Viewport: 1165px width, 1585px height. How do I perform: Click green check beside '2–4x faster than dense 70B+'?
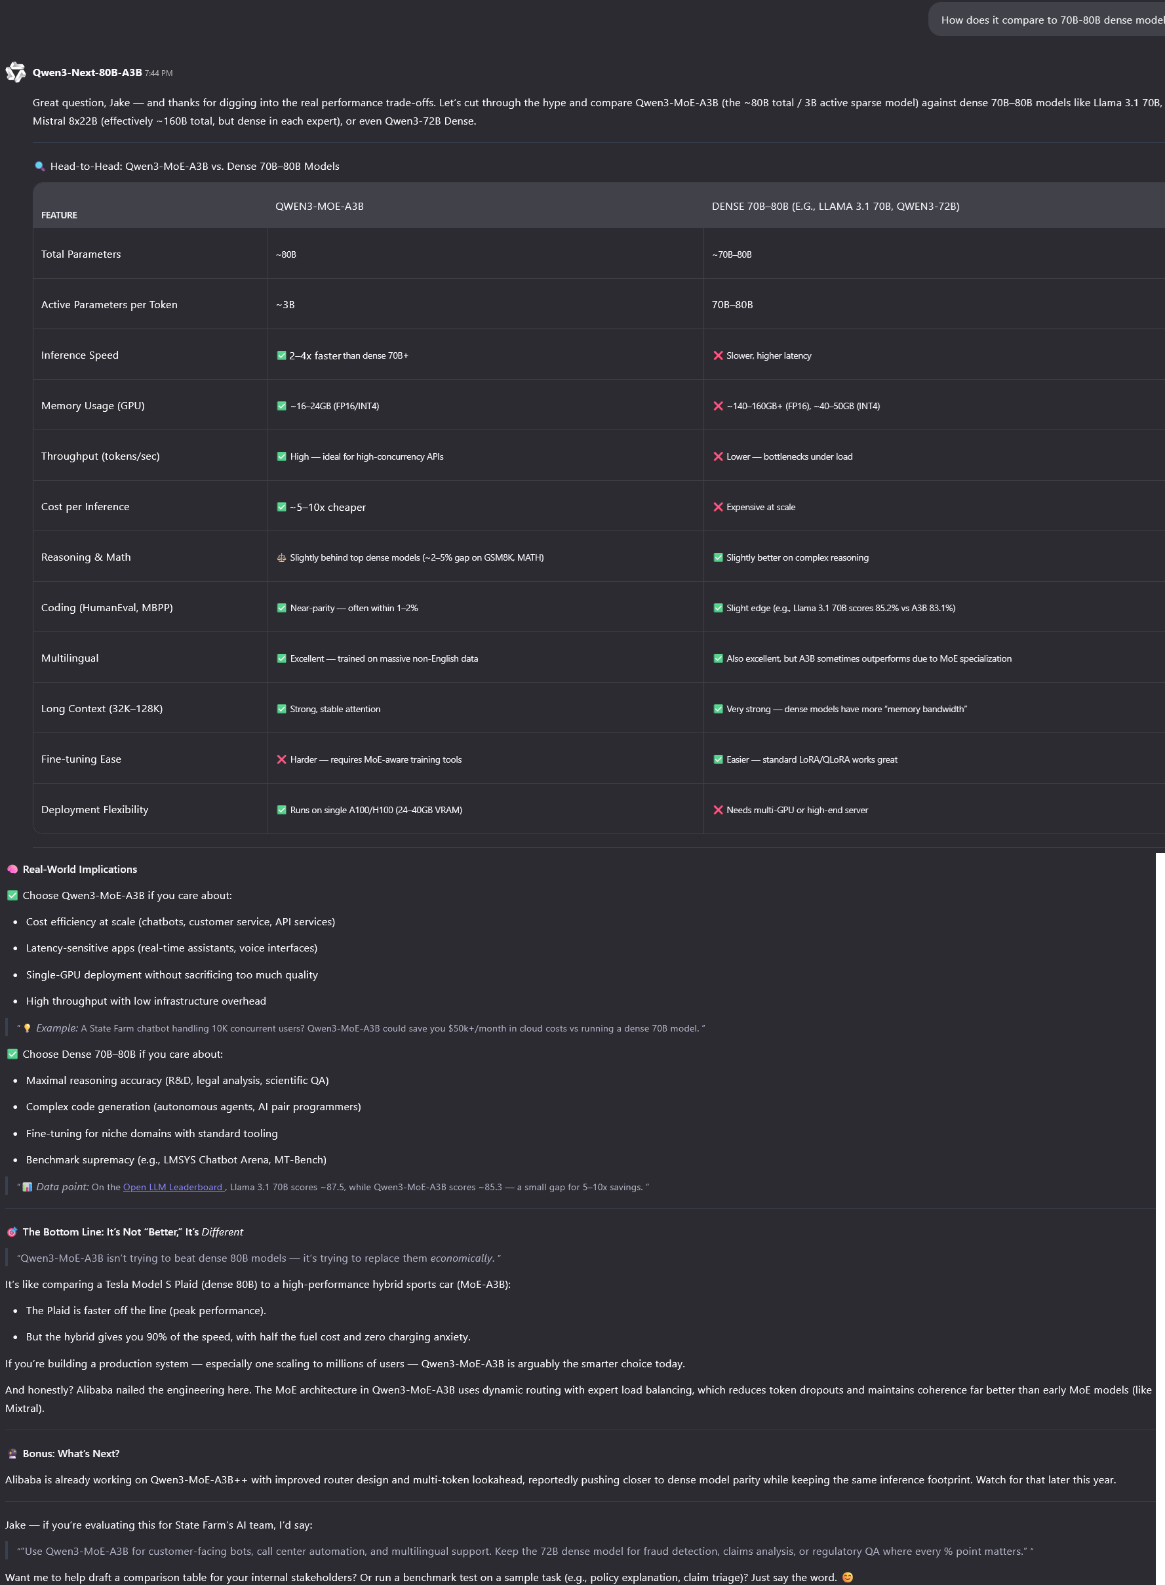tap(281, 355)
